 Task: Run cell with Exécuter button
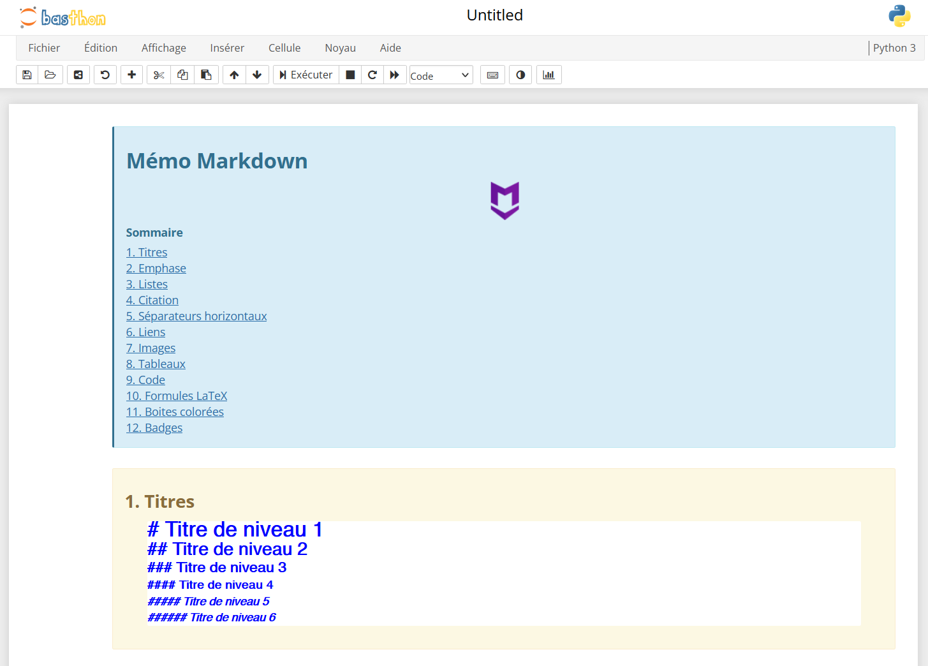(x=306, y=75)
